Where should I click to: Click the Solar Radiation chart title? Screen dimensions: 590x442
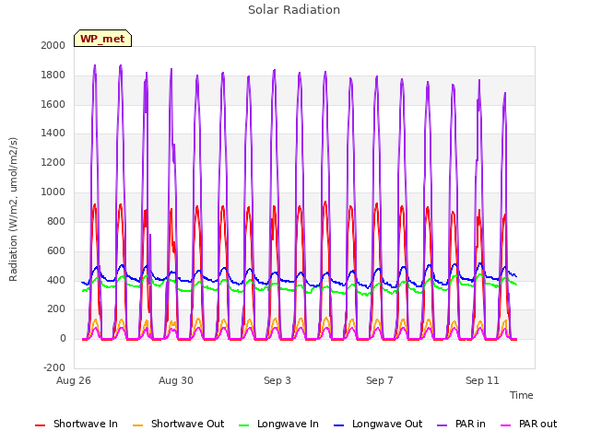(x=294, y=10)
